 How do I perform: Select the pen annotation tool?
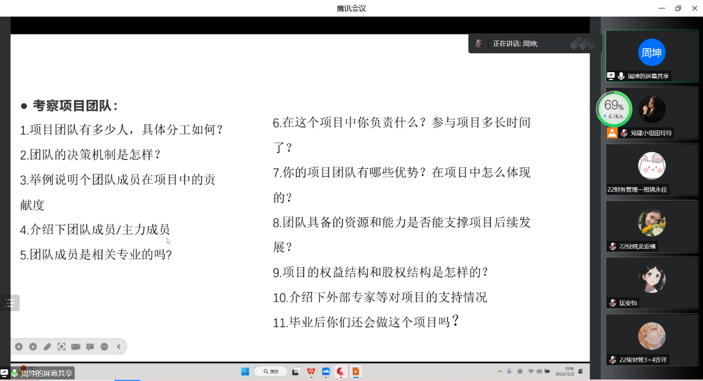[47, 347]
